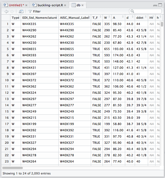Click row number 1 cell
The width and height of the screenshot is (165, 178).
[6, 24]
